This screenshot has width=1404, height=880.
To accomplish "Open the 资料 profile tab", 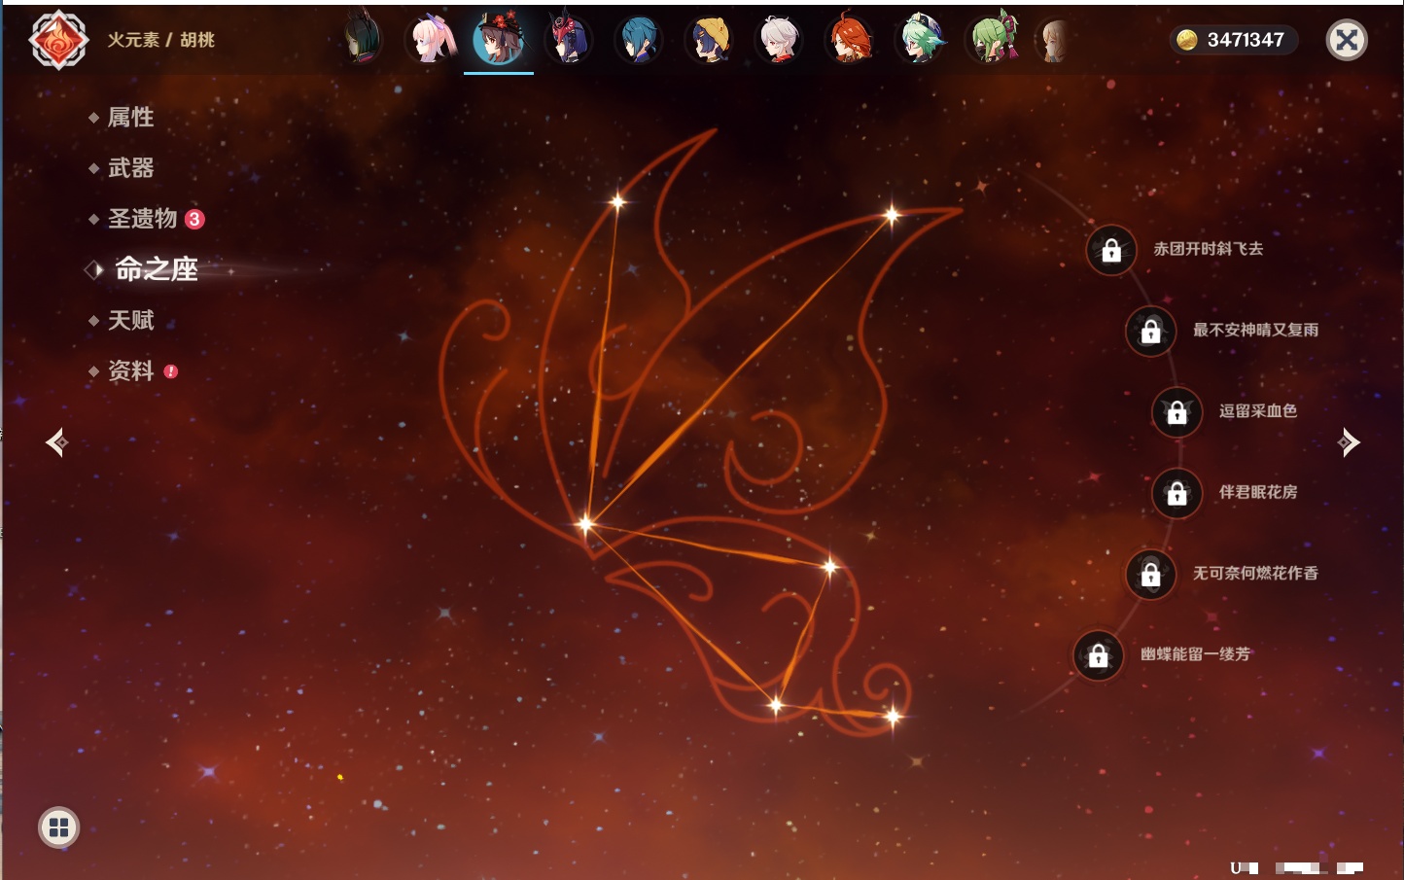I will click(x=130, y=370).
